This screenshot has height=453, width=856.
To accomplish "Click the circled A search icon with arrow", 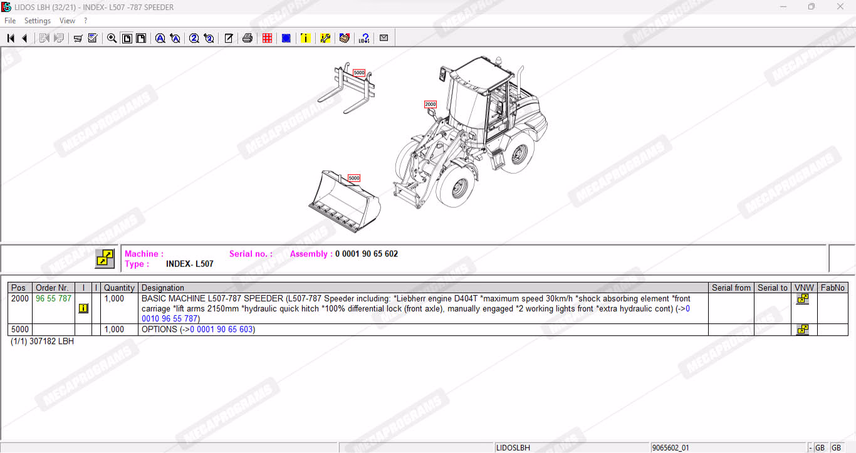I will coord(175,38).
